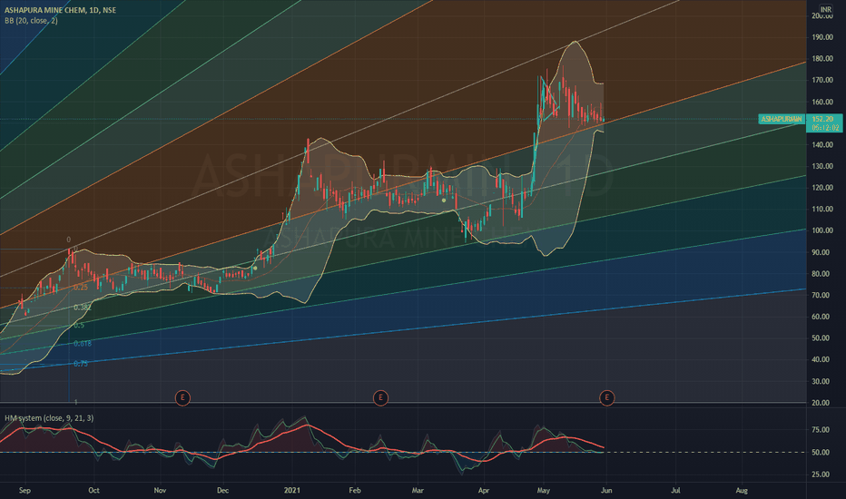Image resolution: width=846 pixels, height=499 pixels.
Task: Click the Oct label on time axis
Action: tap(93, 490)
